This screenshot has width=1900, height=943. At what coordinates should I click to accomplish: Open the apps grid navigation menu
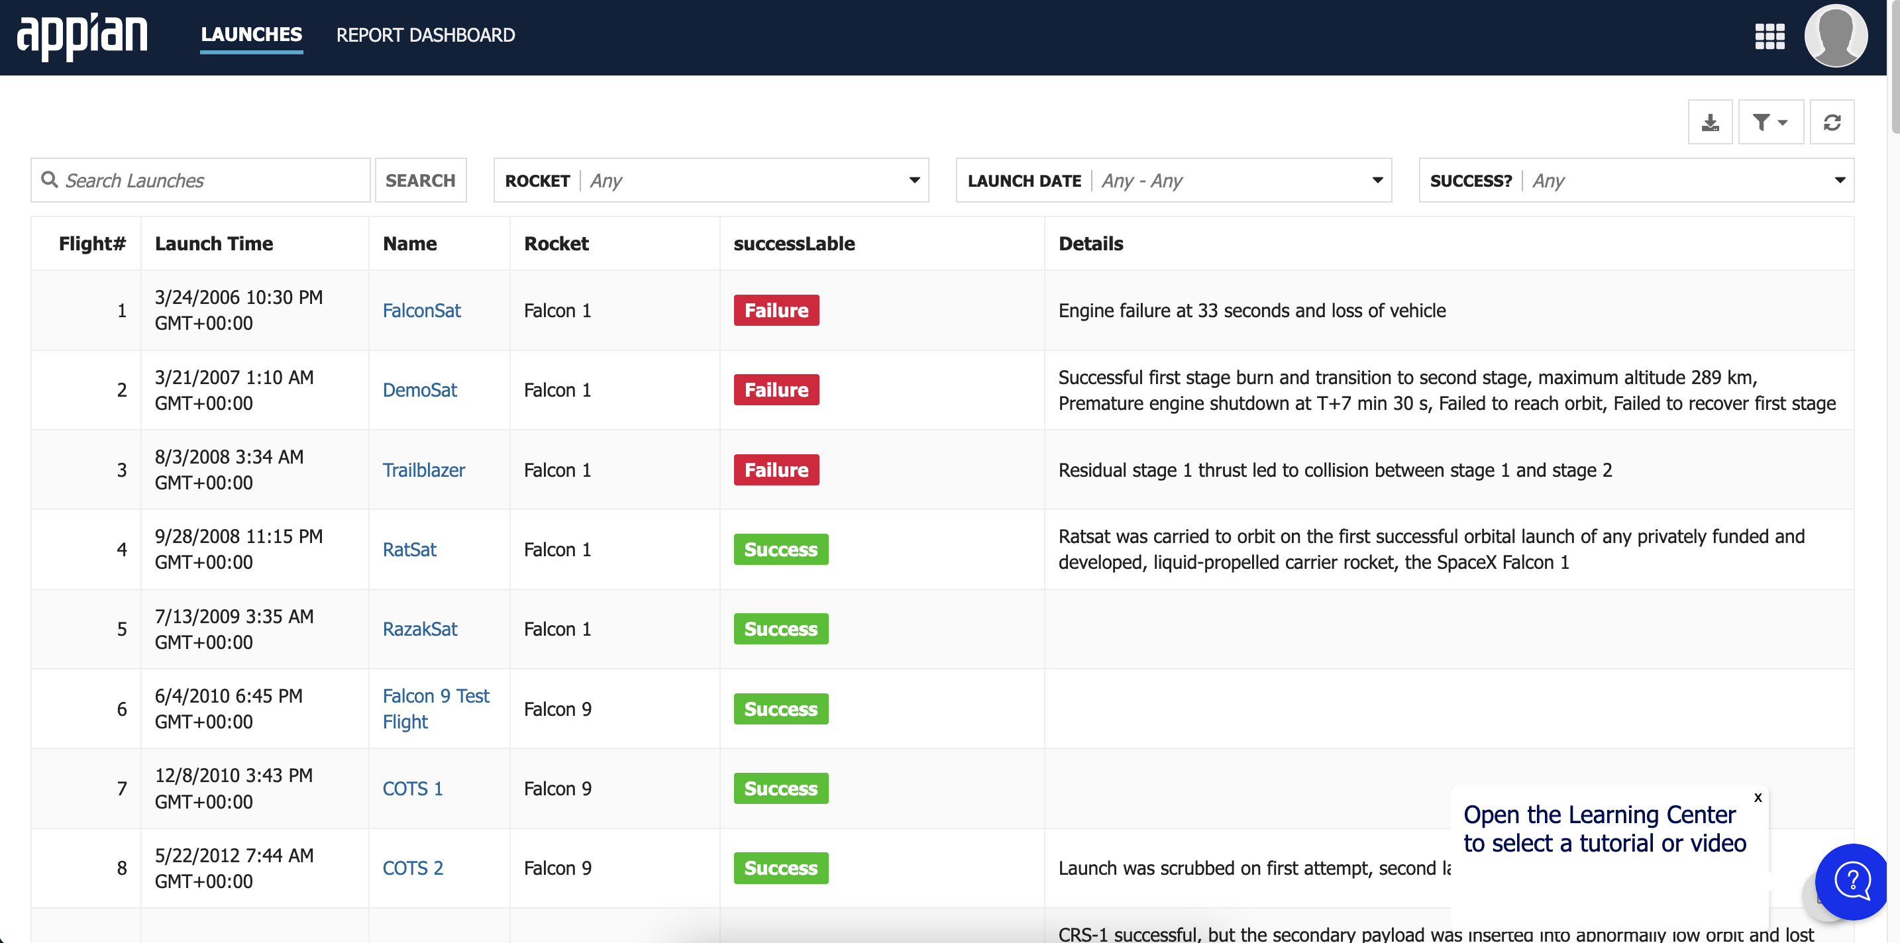tap(1769, 36)
